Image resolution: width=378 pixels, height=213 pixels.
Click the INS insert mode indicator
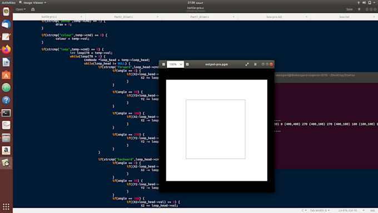372,210
